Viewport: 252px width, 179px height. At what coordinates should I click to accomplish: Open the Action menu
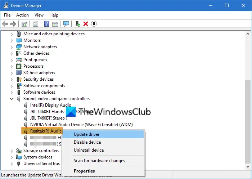[x=22, y=15]
